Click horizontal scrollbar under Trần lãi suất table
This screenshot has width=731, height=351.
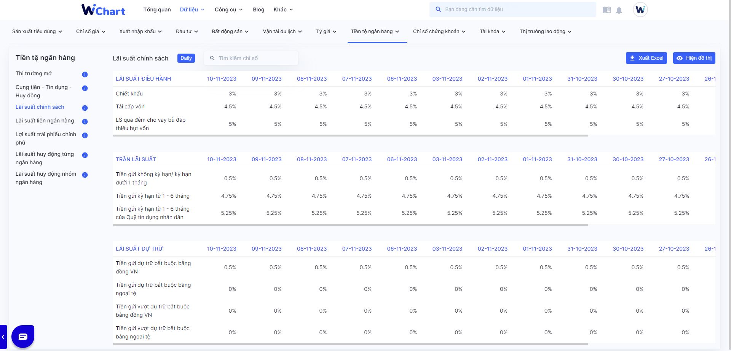(350, 225)
